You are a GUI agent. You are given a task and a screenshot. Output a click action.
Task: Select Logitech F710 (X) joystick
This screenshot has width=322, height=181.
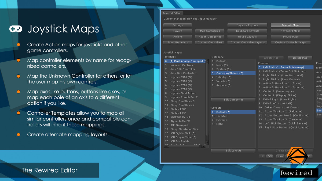pyautogui.click(x=185, y=89)
